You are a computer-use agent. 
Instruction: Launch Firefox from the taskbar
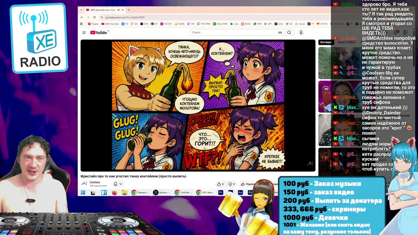click(114, 193)
